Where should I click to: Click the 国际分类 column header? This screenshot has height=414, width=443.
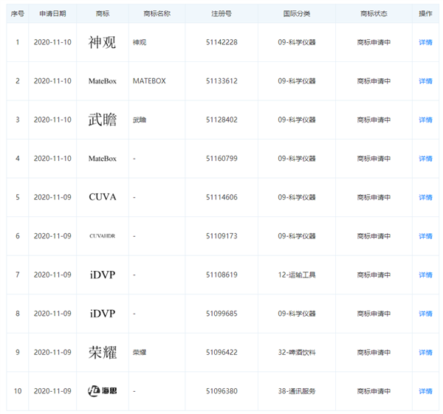pyautogui.click(x=296, y=14)
